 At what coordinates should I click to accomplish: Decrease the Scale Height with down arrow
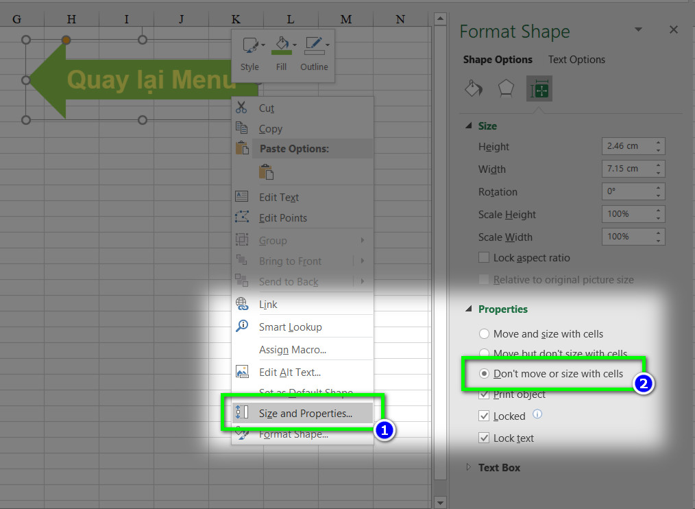659,218
